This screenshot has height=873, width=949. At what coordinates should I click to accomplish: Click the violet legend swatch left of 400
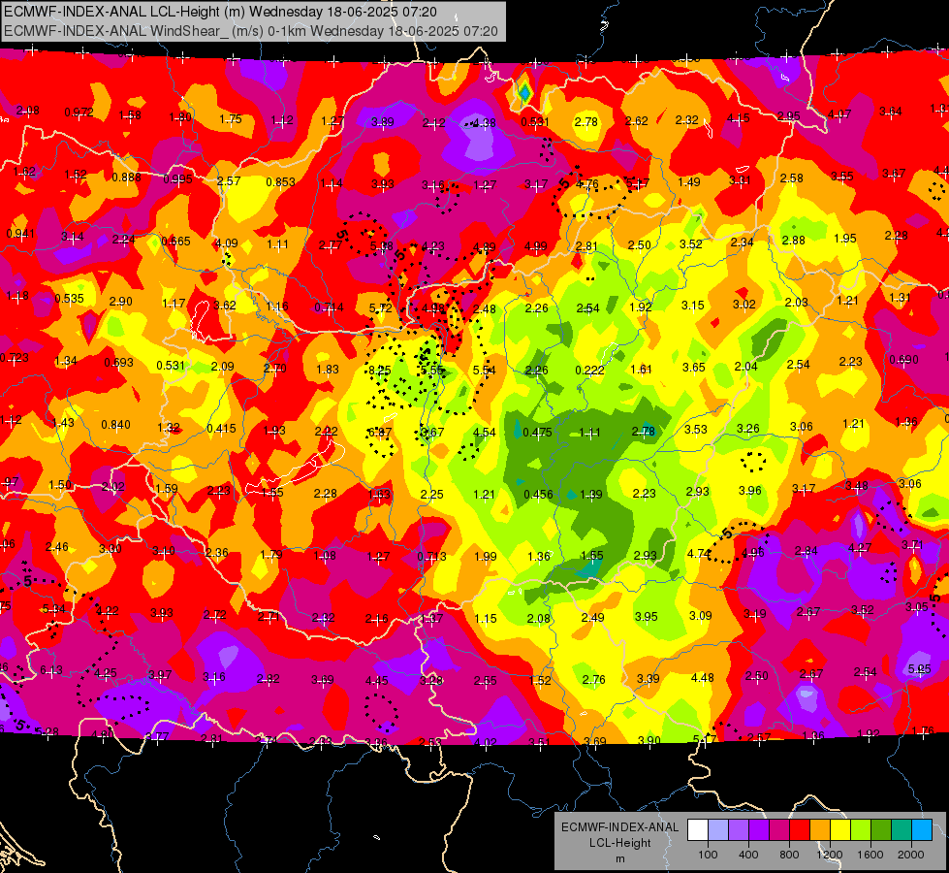point(739,830)
